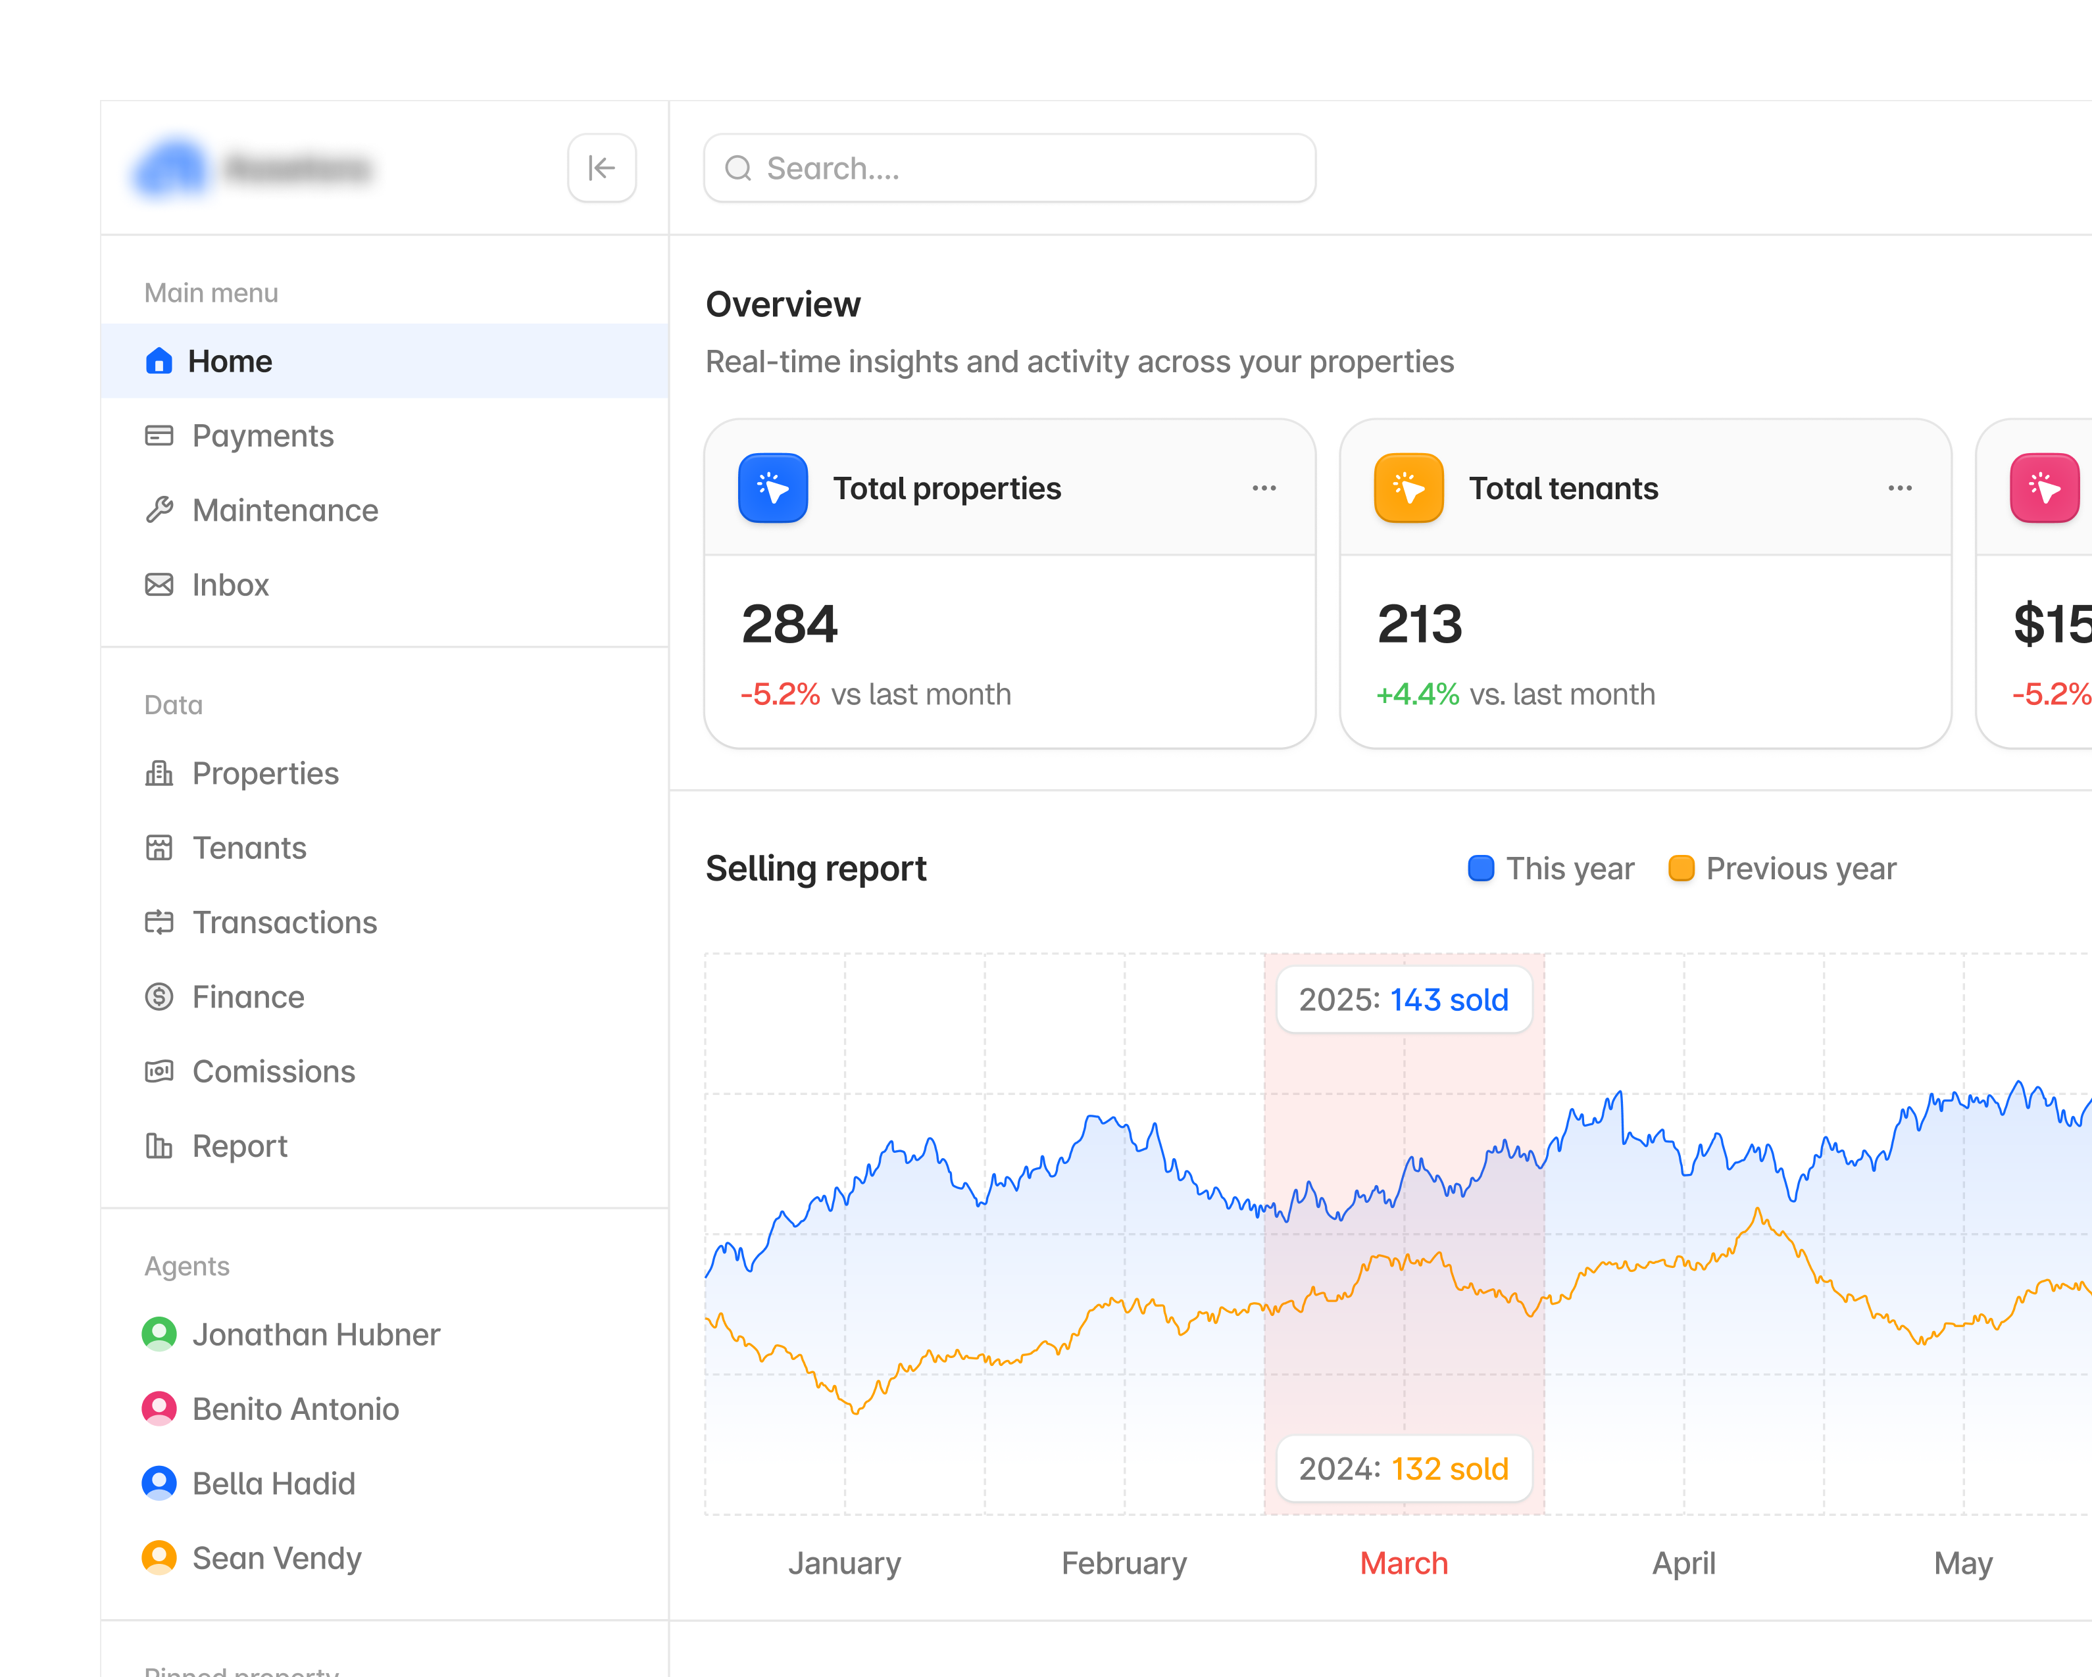Click the Properties building icon
The height and width of the screenshot is (1677, 2092).
tap(159, 773)
